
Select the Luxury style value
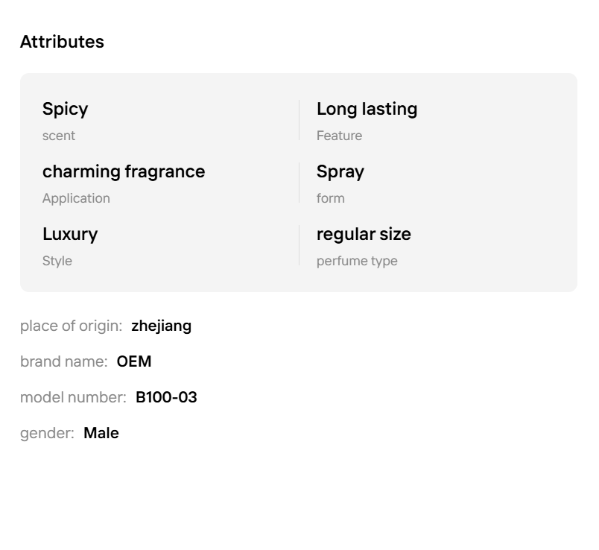(70, 234)
